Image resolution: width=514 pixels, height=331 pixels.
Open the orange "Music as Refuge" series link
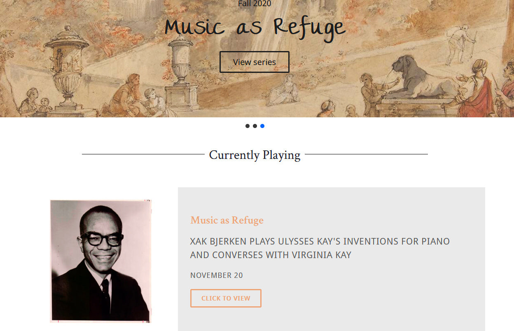227,220
